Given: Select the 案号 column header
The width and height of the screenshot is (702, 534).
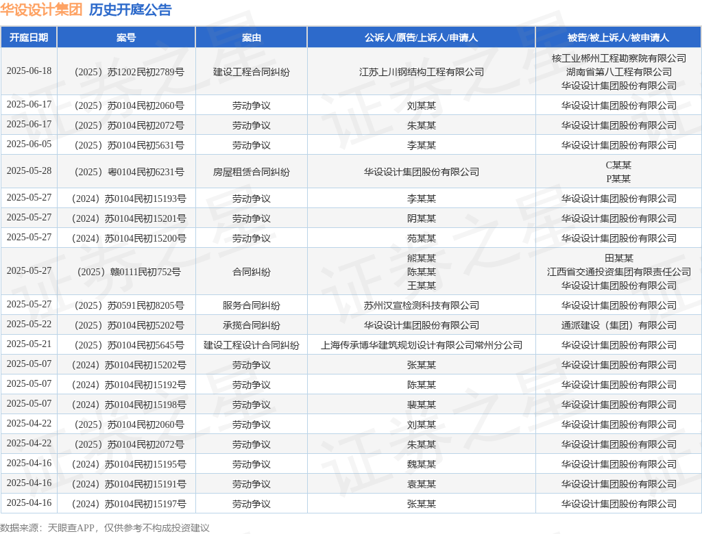Looking at the screenshot, I should point(126,38).
